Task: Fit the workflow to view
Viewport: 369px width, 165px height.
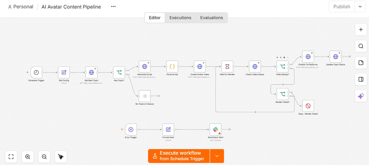Action: pyautogui.click(x=11, y=157)
